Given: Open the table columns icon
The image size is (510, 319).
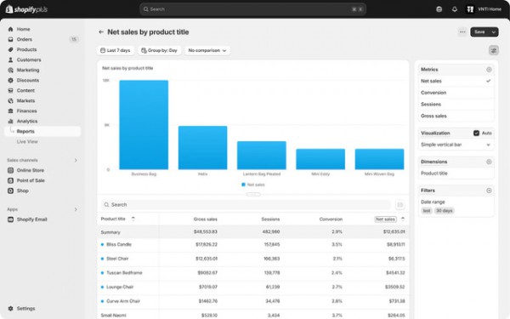Looking at the screenshot, I should pyautogui.click(x=400, y=205).
